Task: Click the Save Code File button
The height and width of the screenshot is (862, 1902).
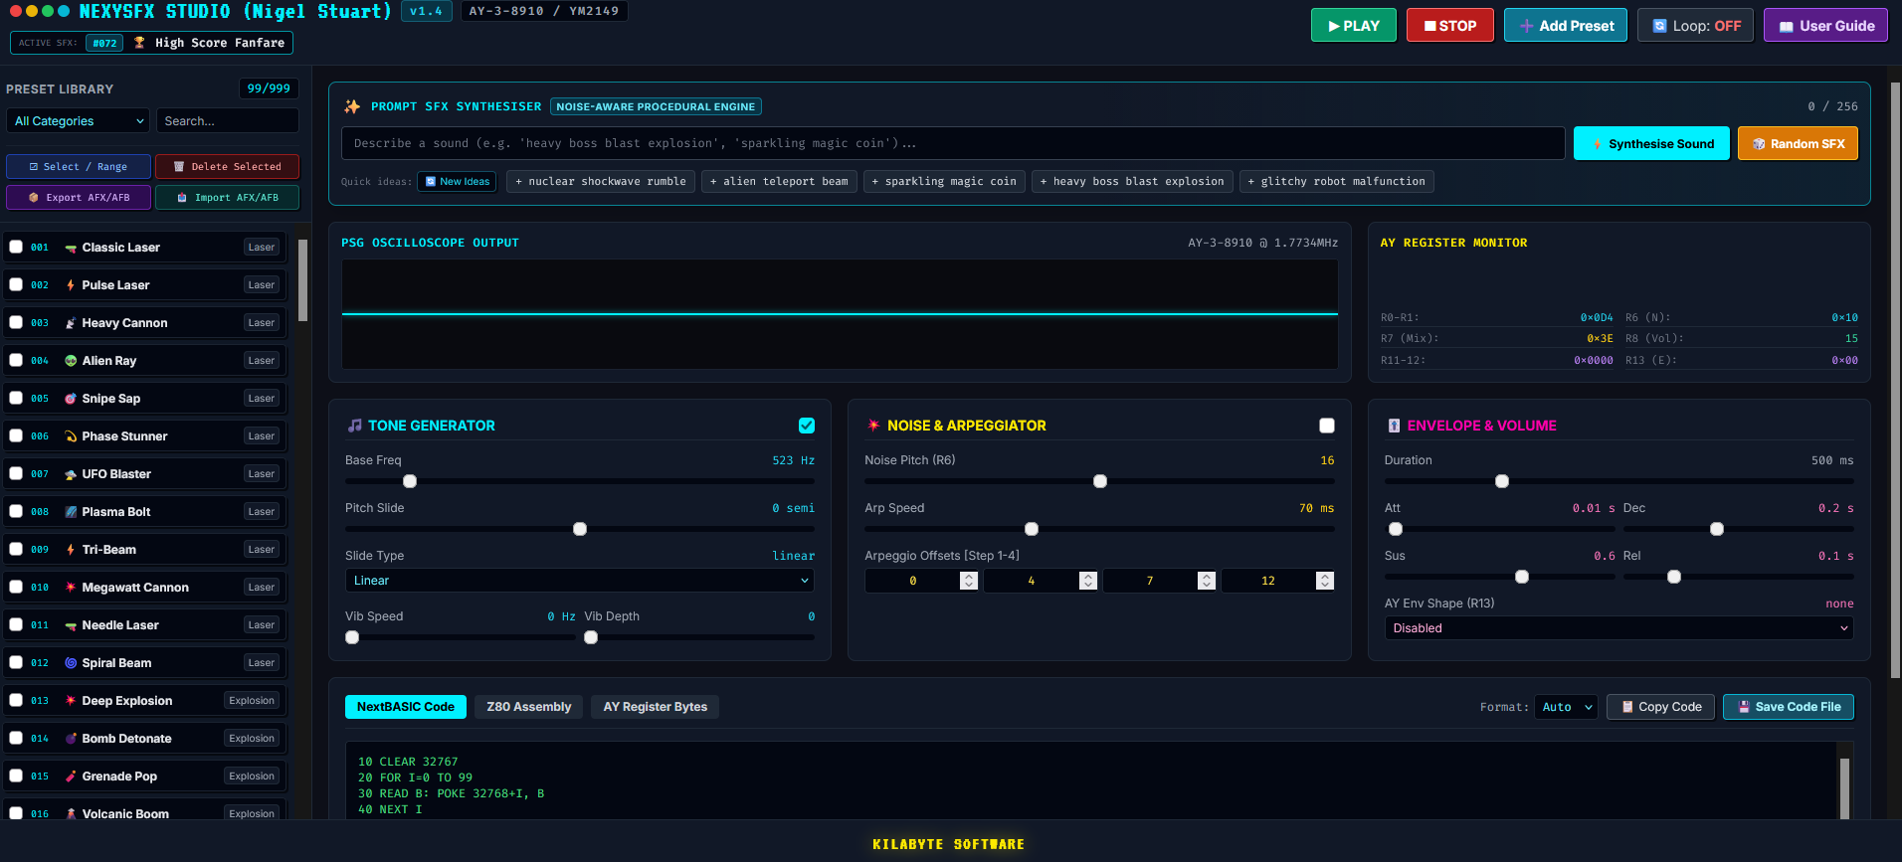Action: (x=1789, y=707)
